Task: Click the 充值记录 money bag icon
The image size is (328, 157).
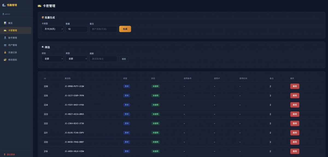Action: (5, 52)
